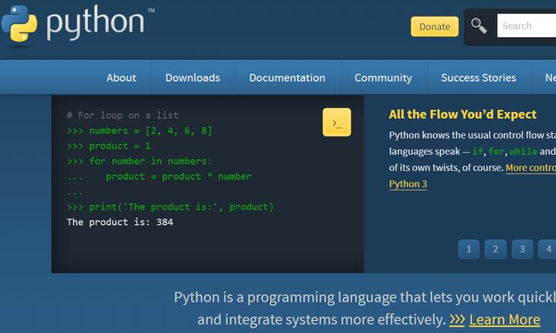Follow the More control flow tools link

point(531,167)
